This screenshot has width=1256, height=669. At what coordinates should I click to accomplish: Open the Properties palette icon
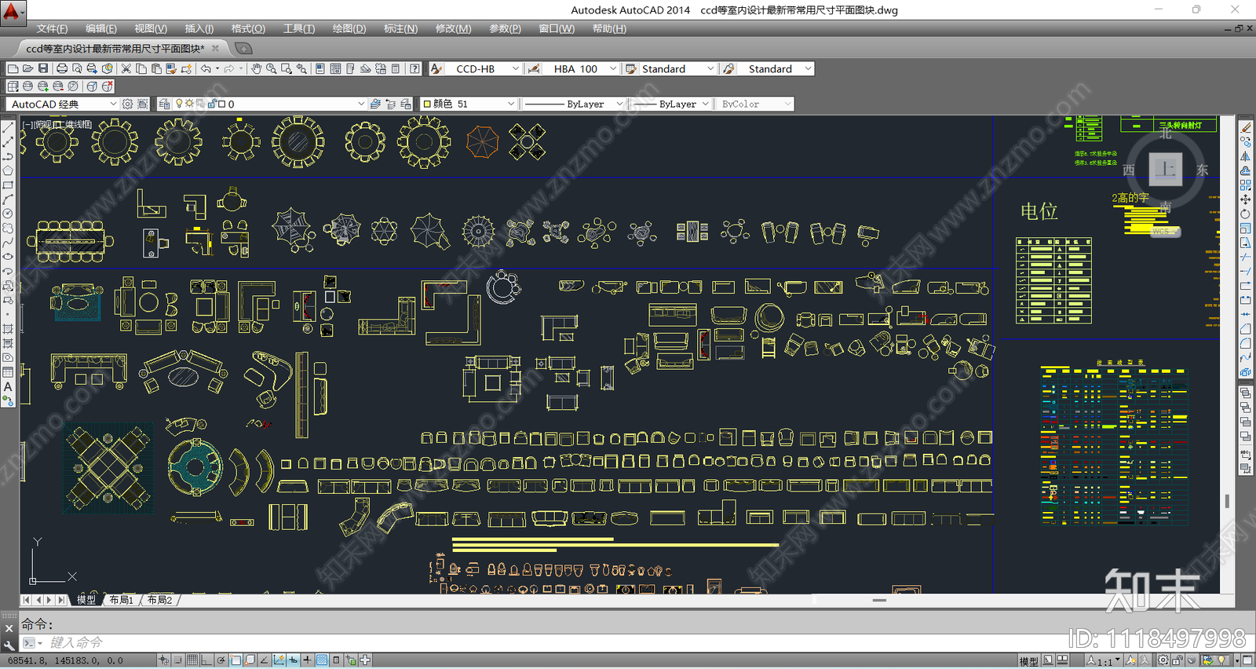point(320,69)
